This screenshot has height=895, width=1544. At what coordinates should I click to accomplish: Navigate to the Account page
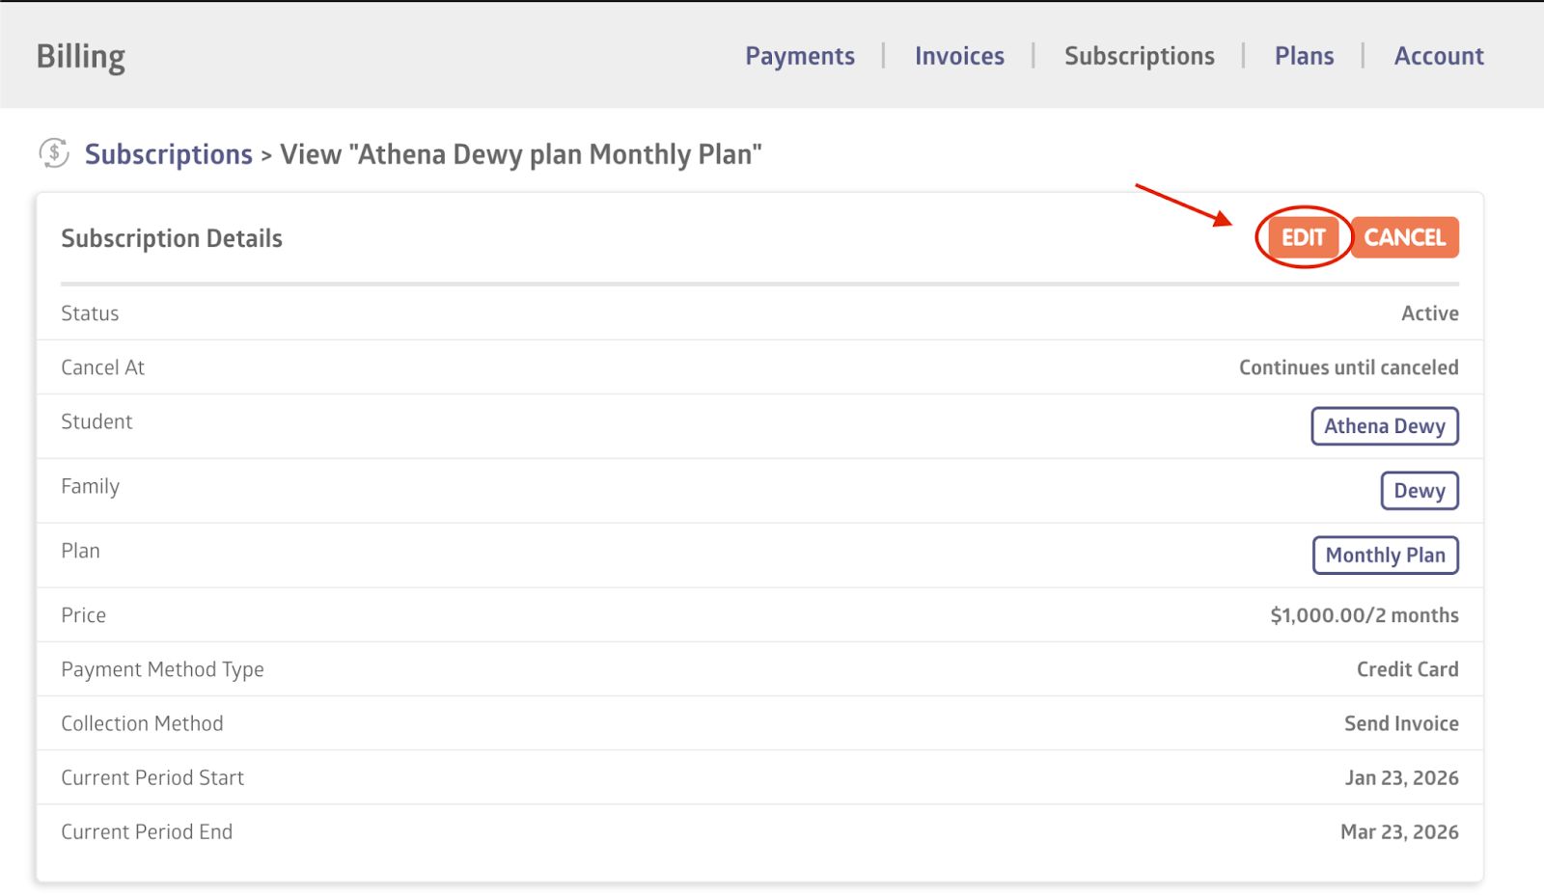point(1438,56)
